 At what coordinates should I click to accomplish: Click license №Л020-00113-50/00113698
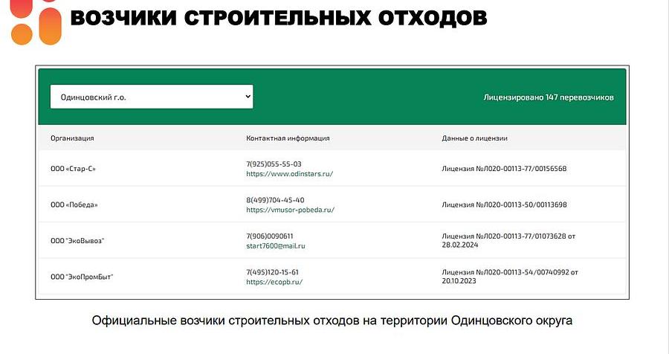(x=504, y=205)
